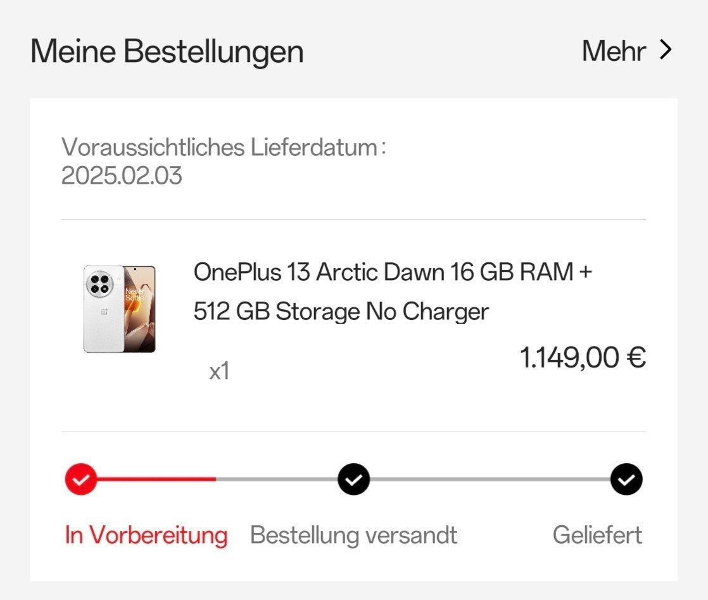
Task: Select the Geliefert status label
Action: (597, 535)
